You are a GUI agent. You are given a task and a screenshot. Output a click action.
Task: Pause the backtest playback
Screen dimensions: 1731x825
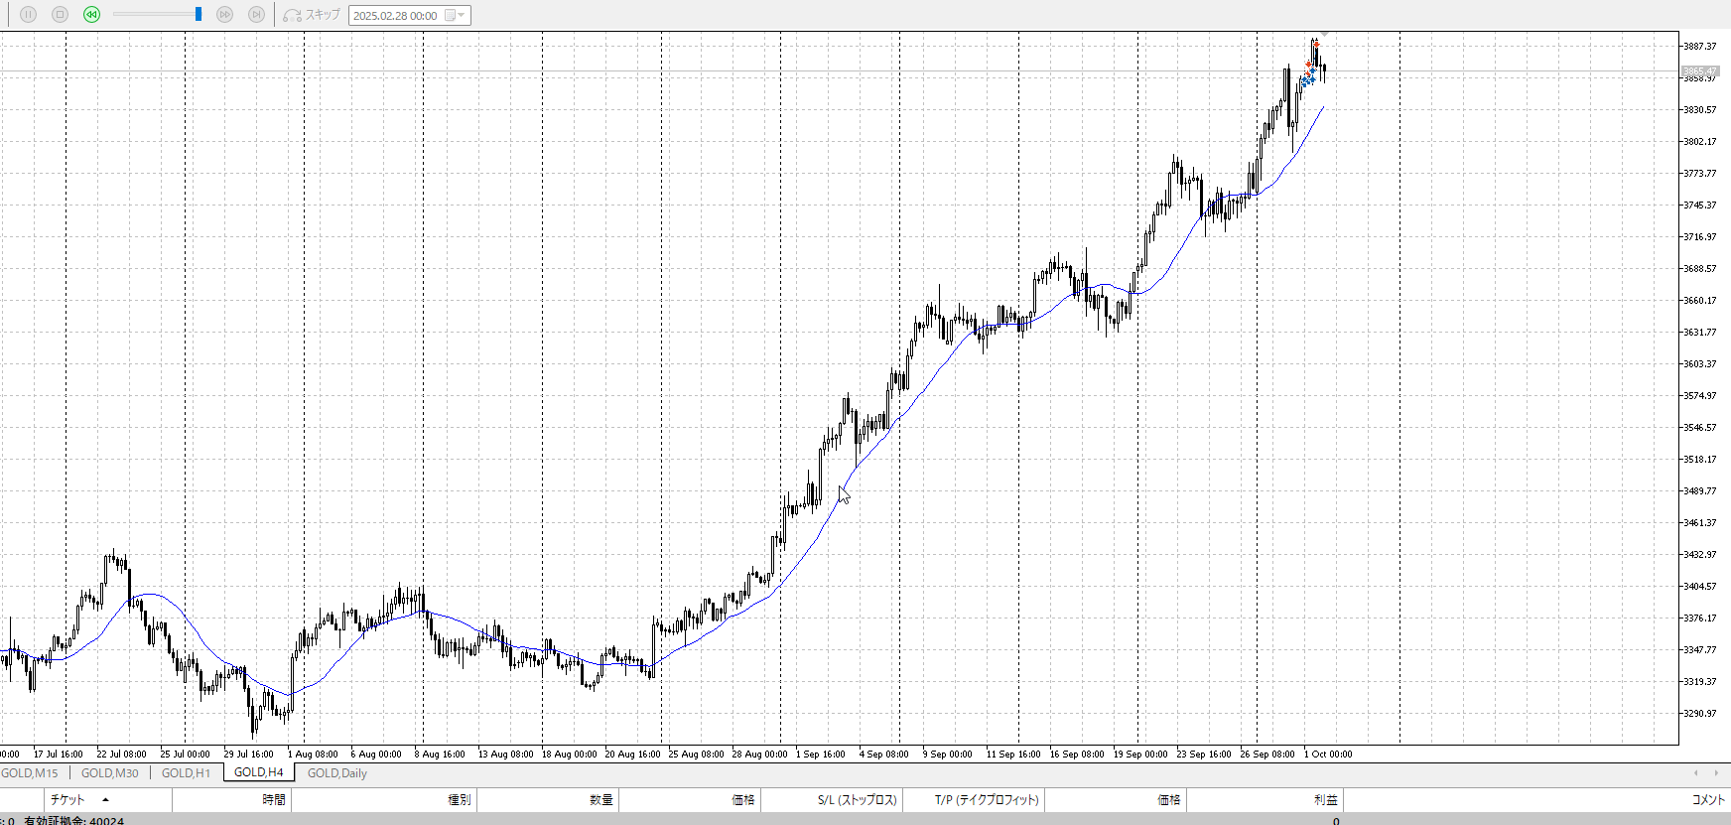[28, 15]
